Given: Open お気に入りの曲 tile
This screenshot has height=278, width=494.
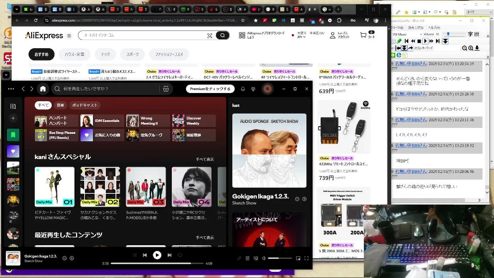Looking at the screenshot, I should click(102, 135).
